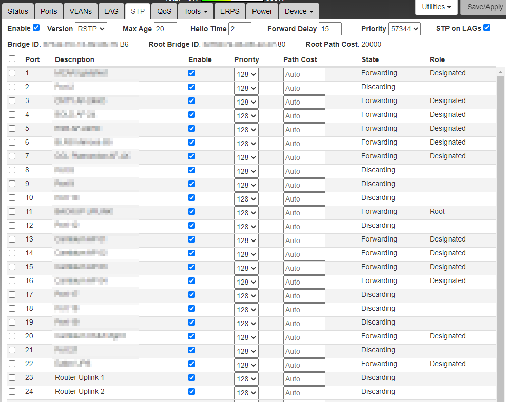Toggle the STP on LAGs checkbox
The width and height of the screenshot is (506, 402).
click(486, 28)
